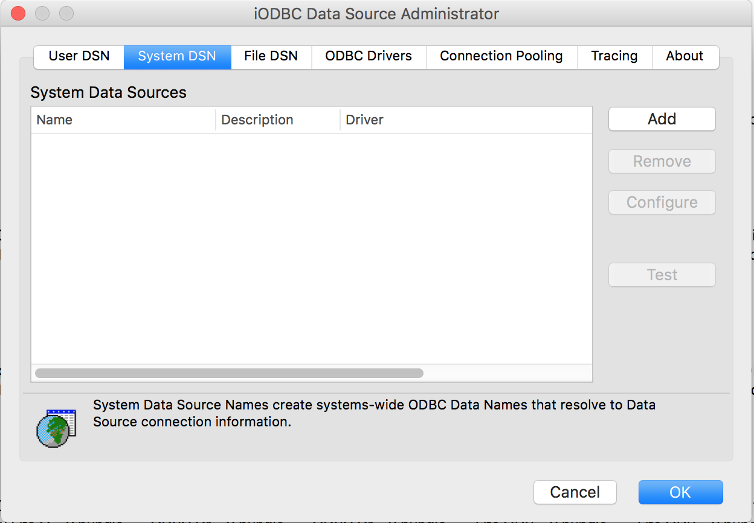
Task: Open the Connection Pooling tab
Action: (501, 57)
